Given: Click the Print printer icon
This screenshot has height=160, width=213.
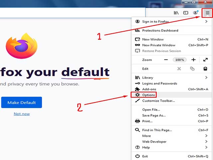Looking at the screenshot, I should [137, 121].
